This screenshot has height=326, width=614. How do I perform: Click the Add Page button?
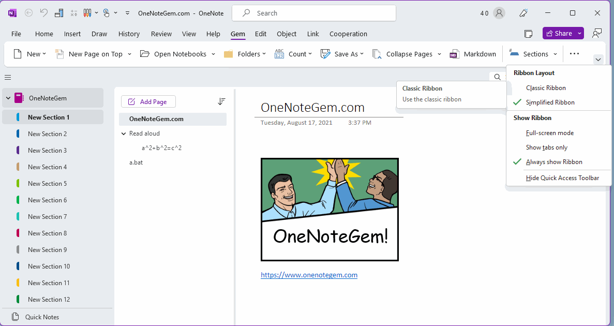[148, 101]
